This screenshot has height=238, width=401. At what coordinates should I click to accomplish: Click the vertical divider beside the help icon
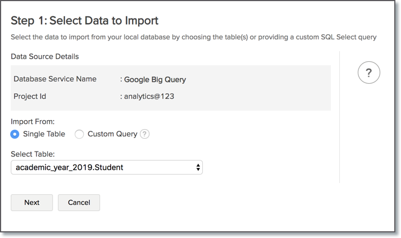pyautogui.click(x=340, y=117)
